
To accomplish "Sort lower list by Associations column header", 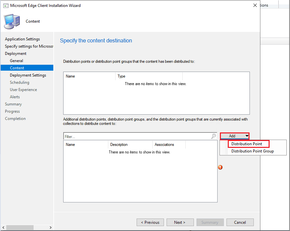I will point(169,145).
